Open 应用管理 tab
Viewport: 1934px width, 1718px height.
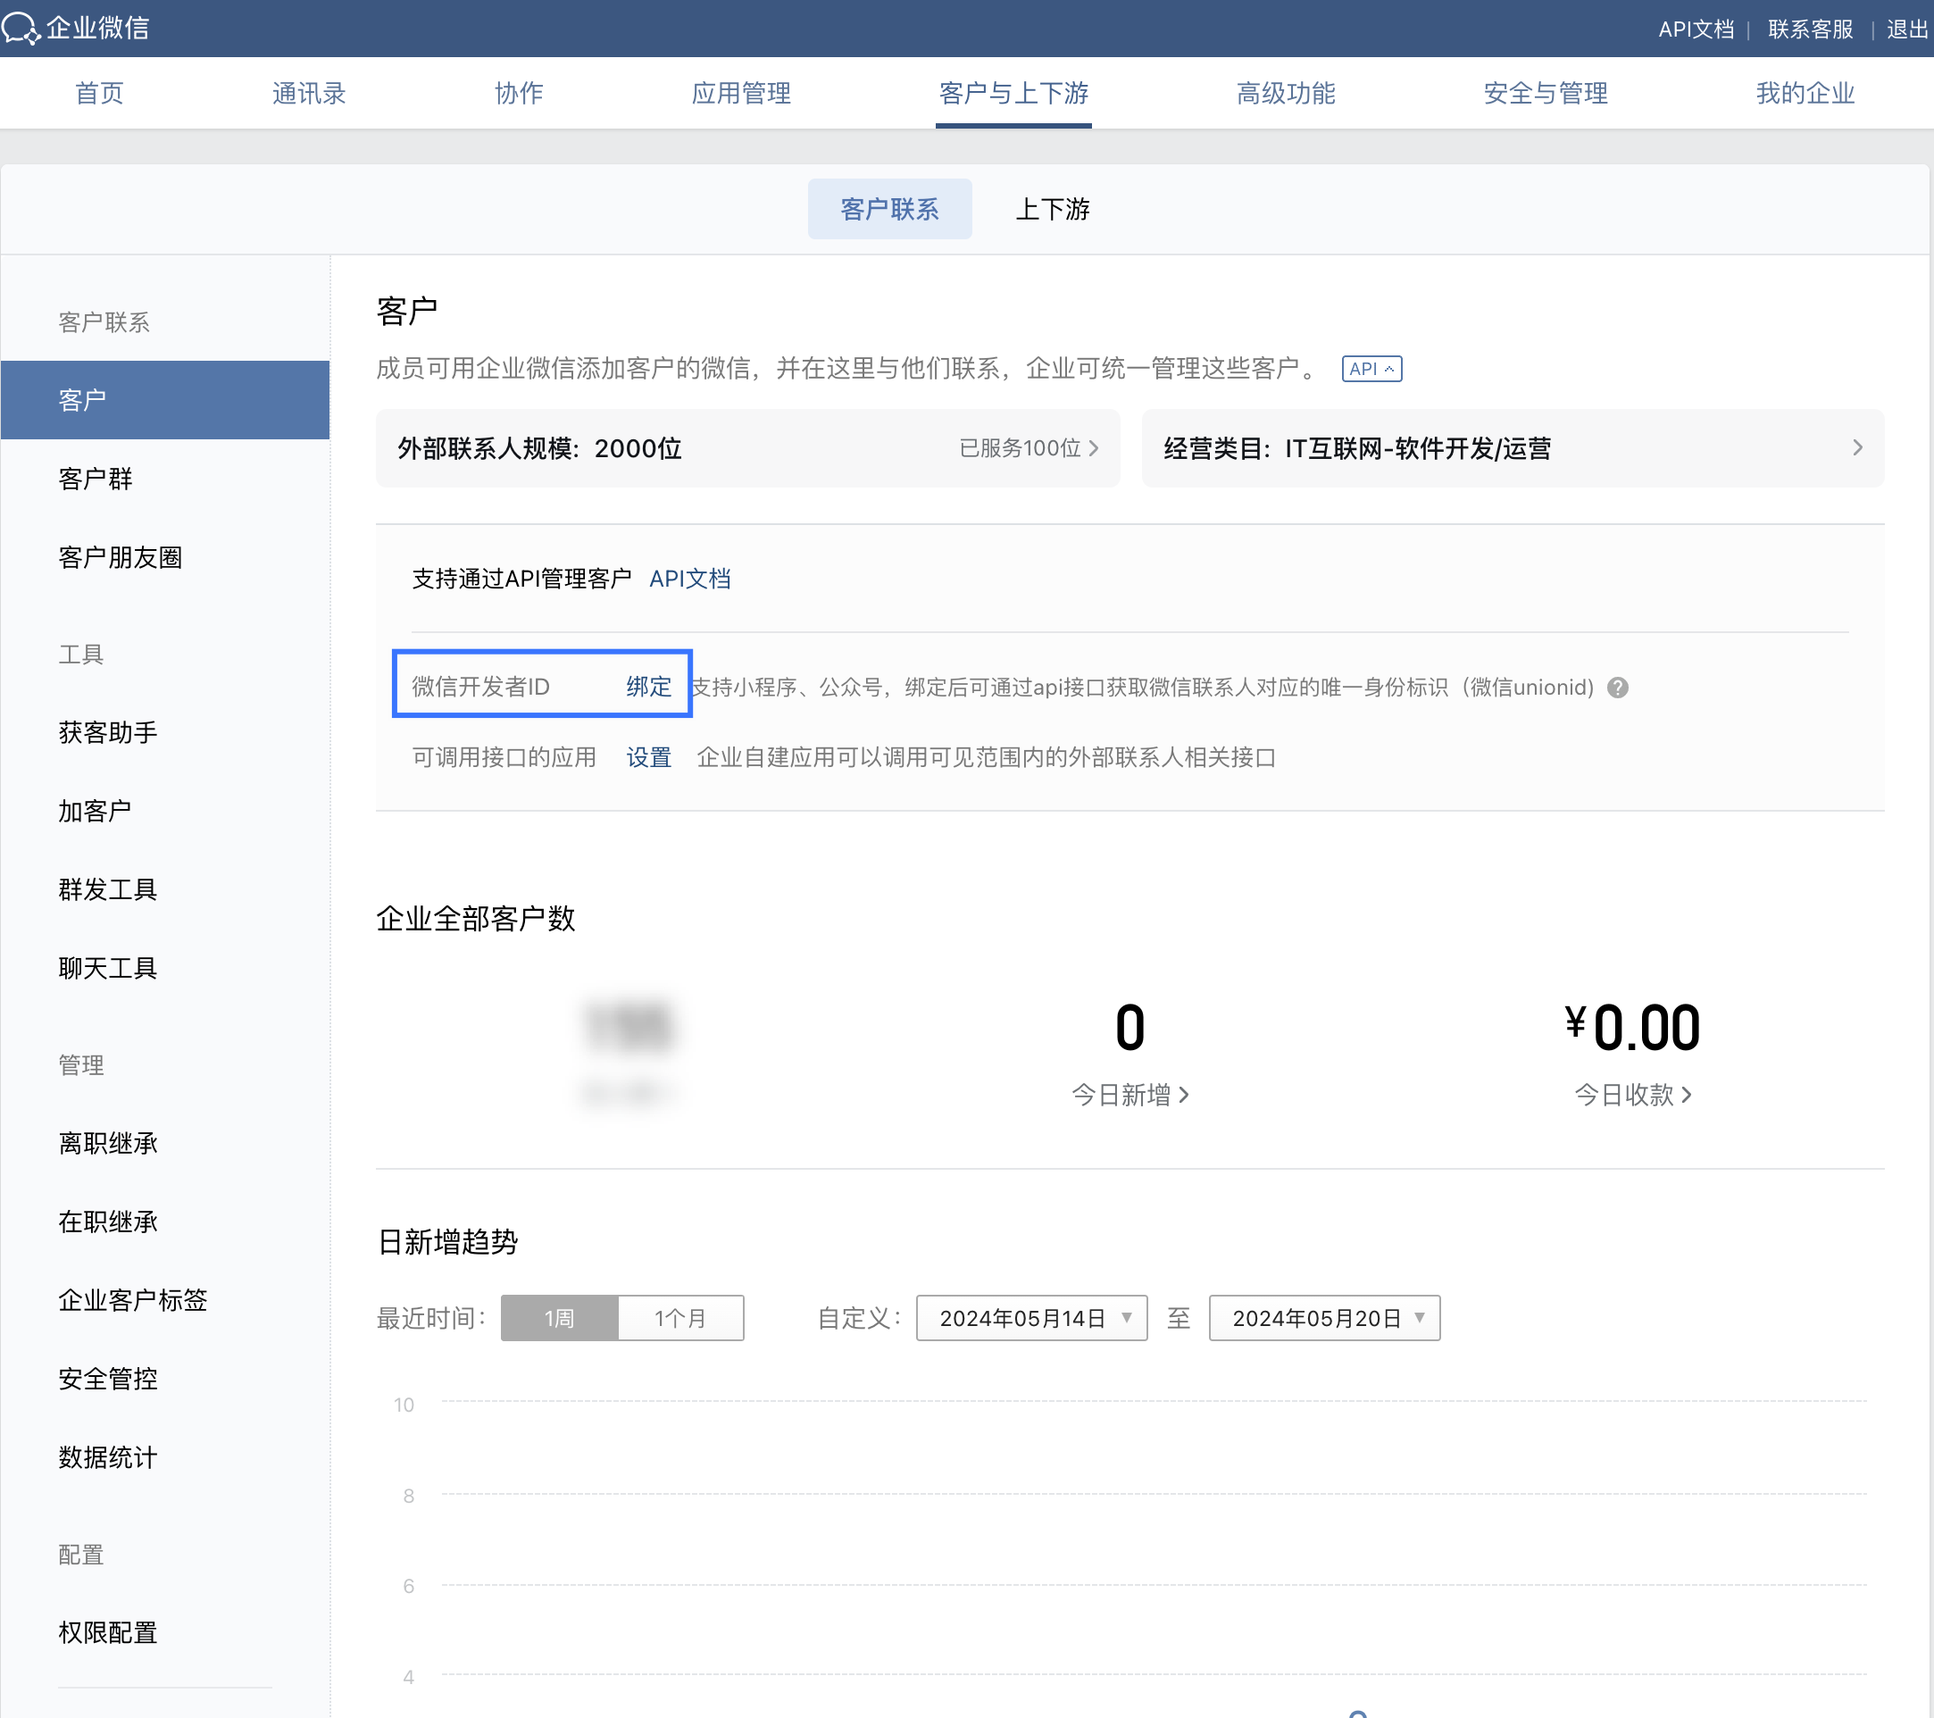point(741,93)
